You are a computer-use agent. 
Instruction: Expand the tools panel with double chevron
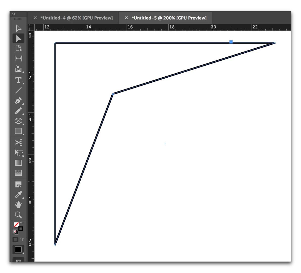[14, 14]
